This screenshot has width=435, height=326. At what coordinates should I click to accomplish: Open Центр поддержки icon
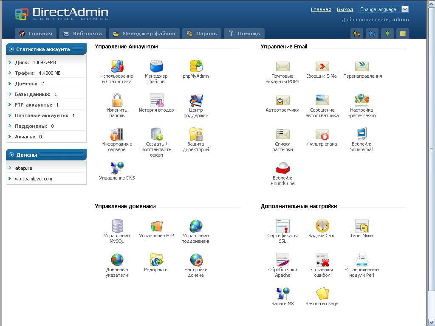[196, 100]
